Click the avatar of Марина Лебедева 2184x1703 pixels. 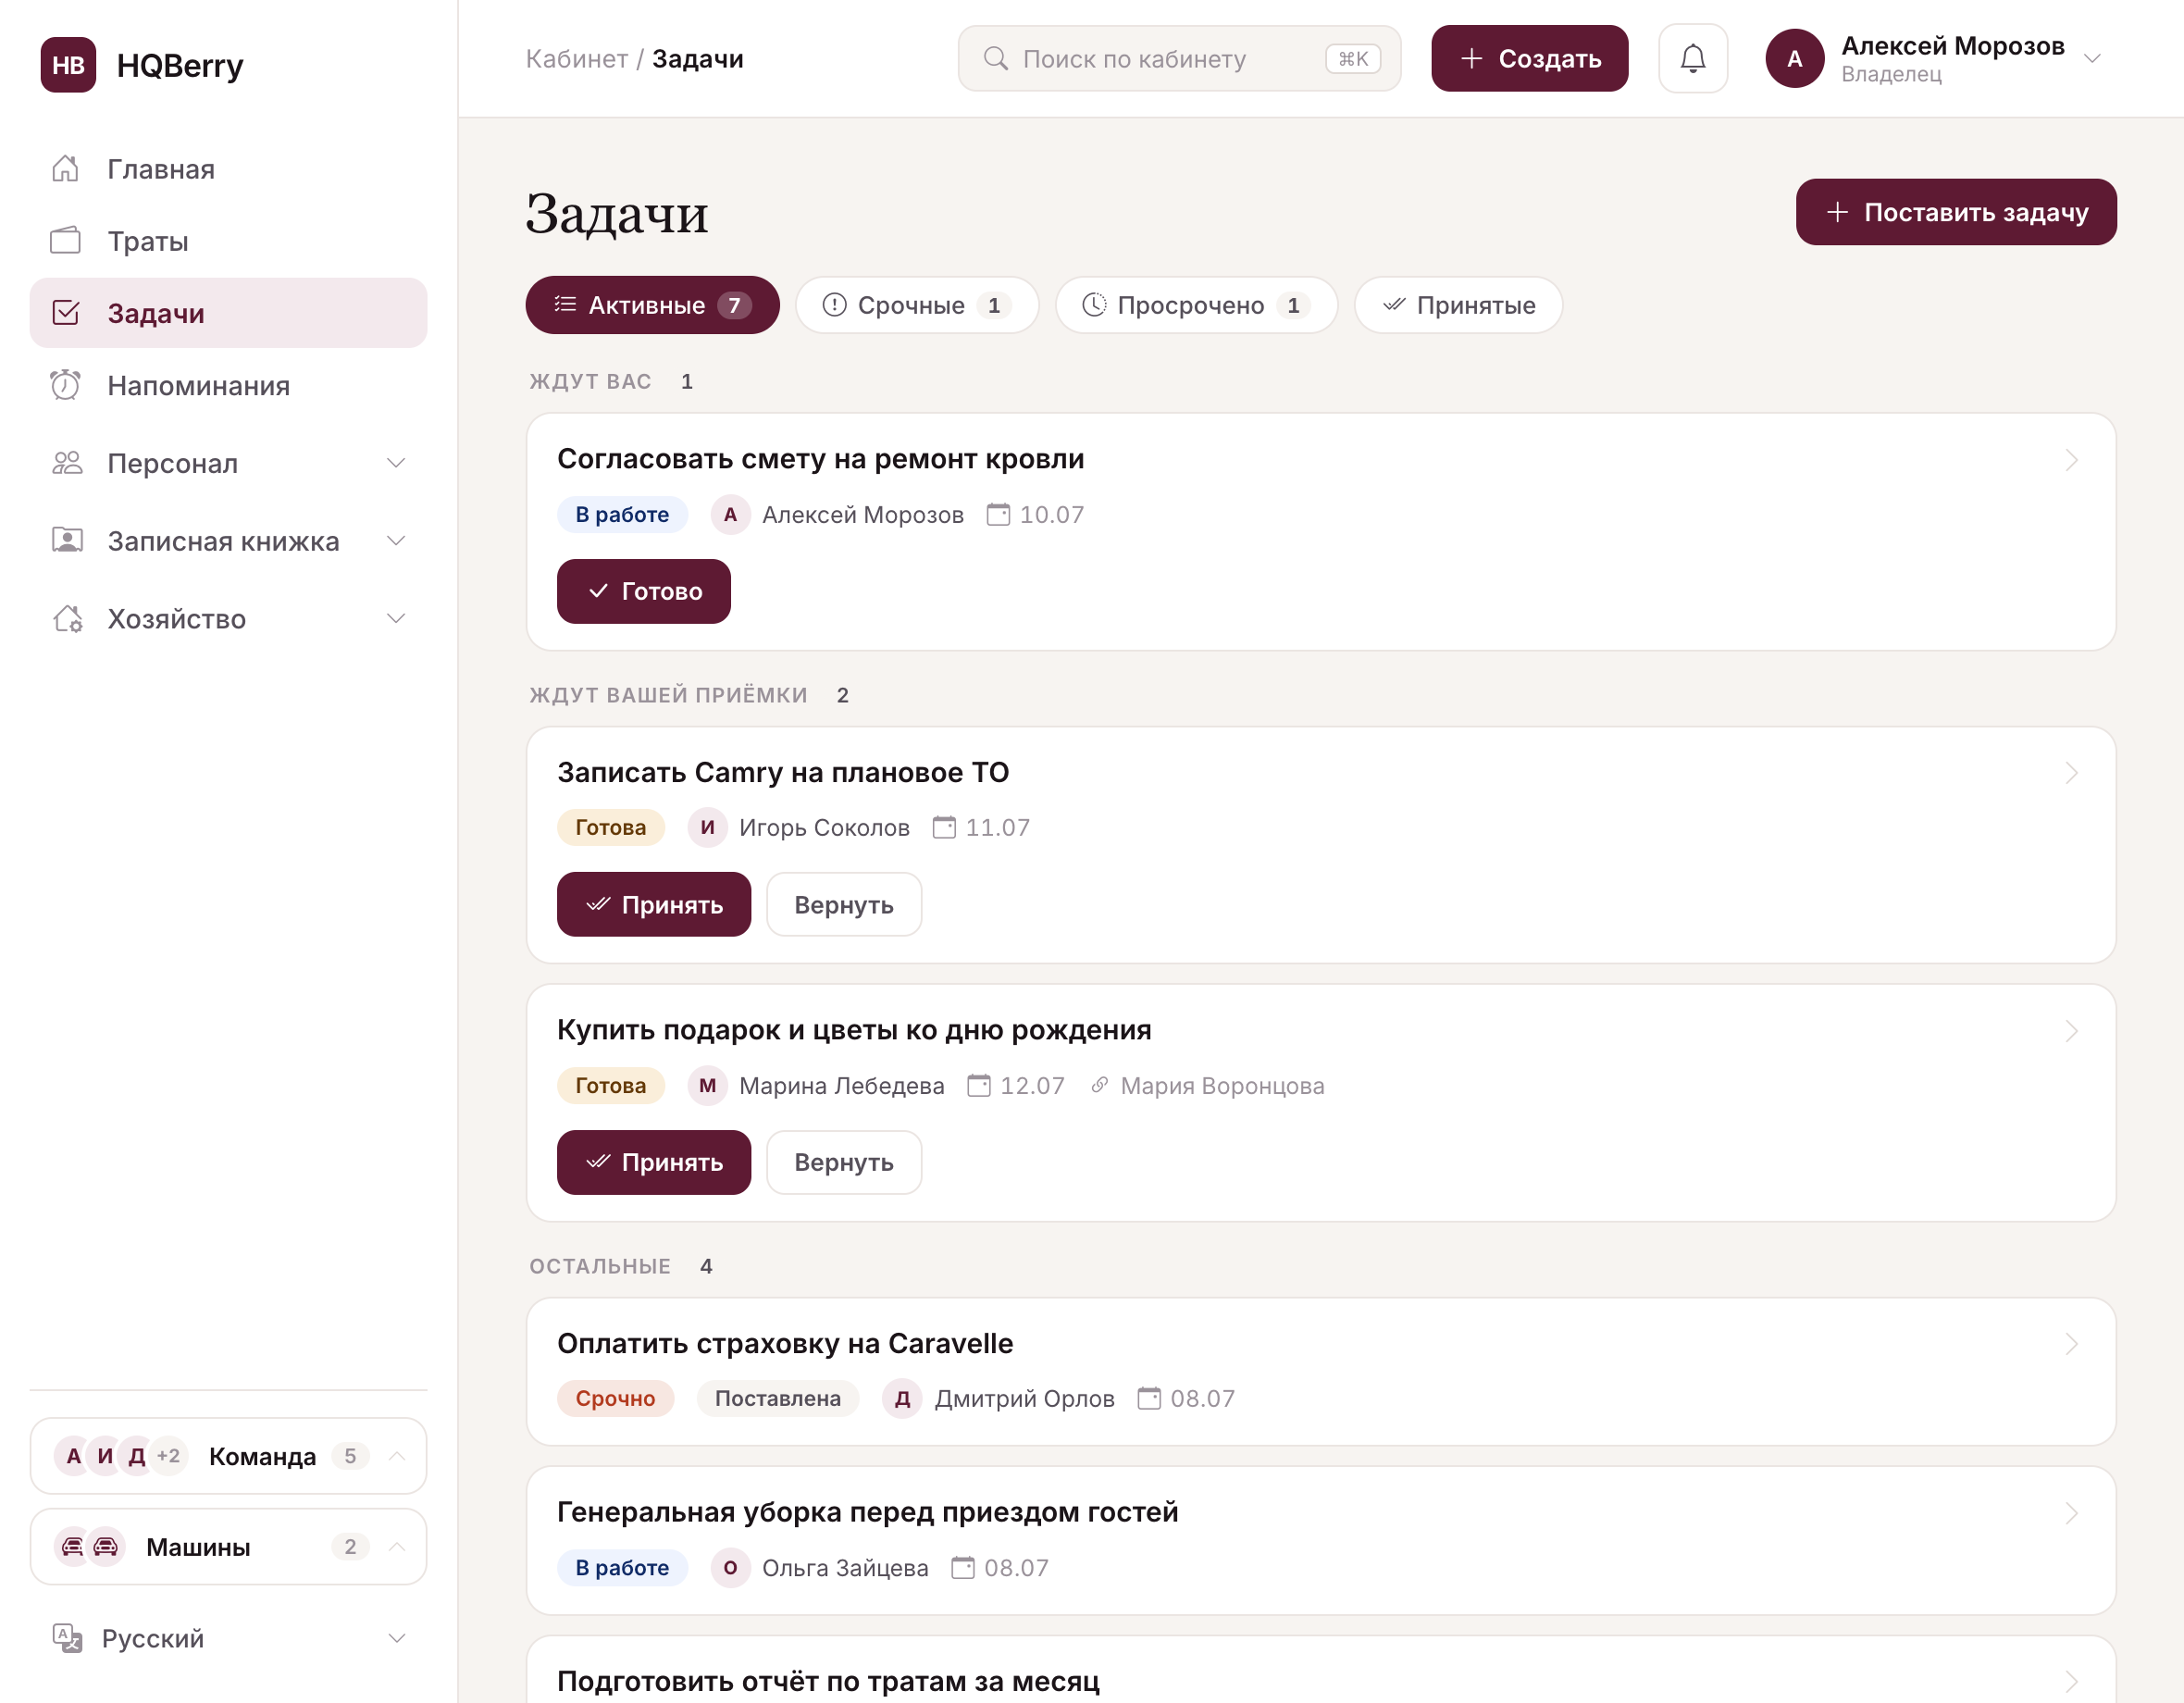coord(707,1086)
